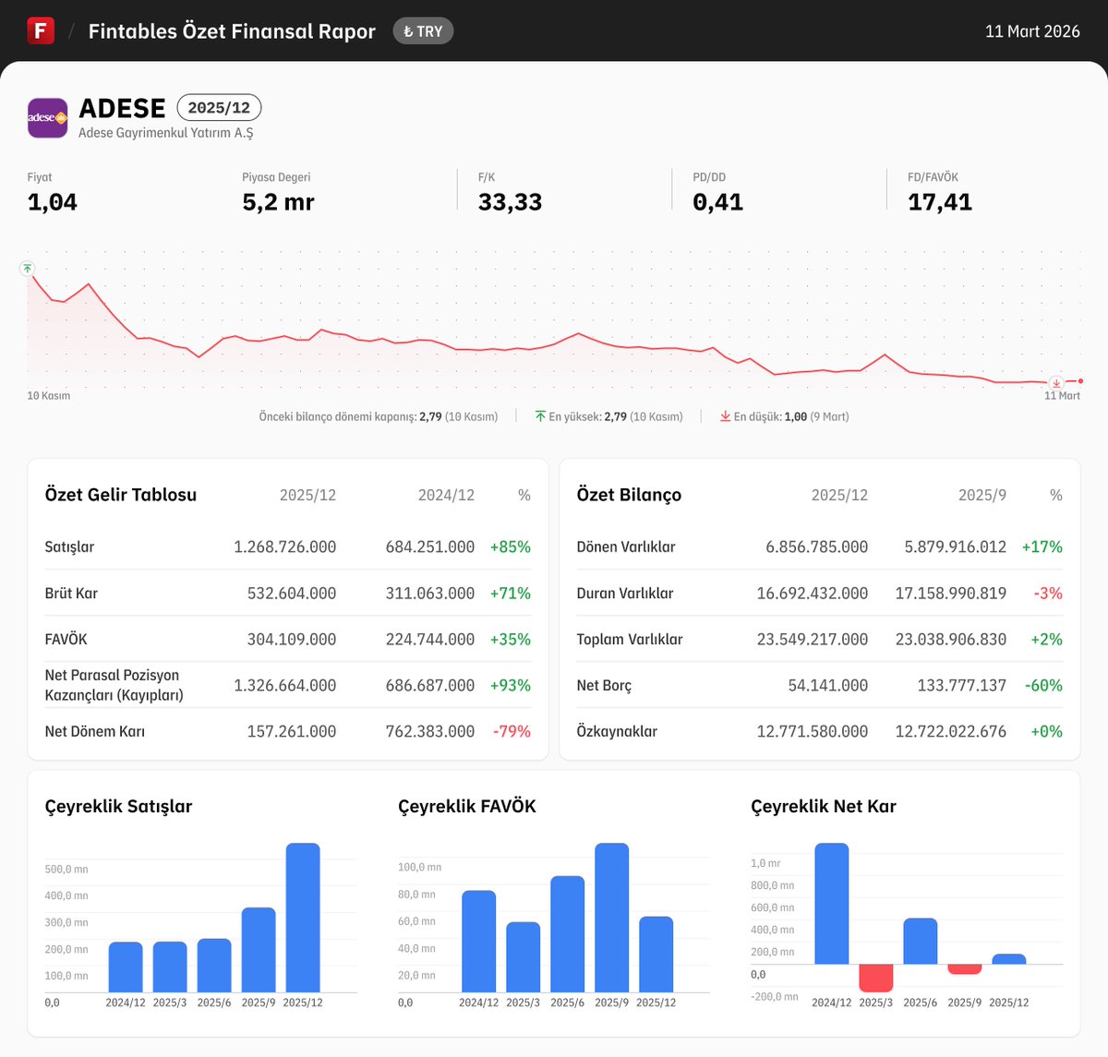The image size is (1108, 1057).
Task: Click the Piyasa Degeri value 5,2 mr
Action: click(x=278, y=202)
